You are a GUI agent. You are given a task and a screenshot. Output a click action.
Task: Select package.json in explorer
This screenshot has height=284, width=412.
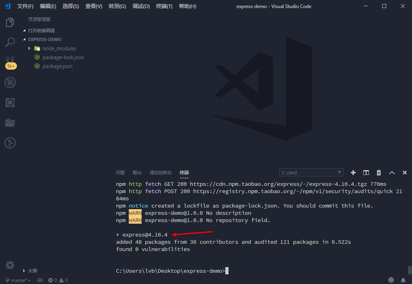pos(58,66)
